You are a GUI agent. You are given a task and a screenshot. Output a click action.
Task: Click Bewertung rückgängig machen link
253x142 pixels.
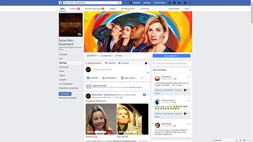click(125, 141)
